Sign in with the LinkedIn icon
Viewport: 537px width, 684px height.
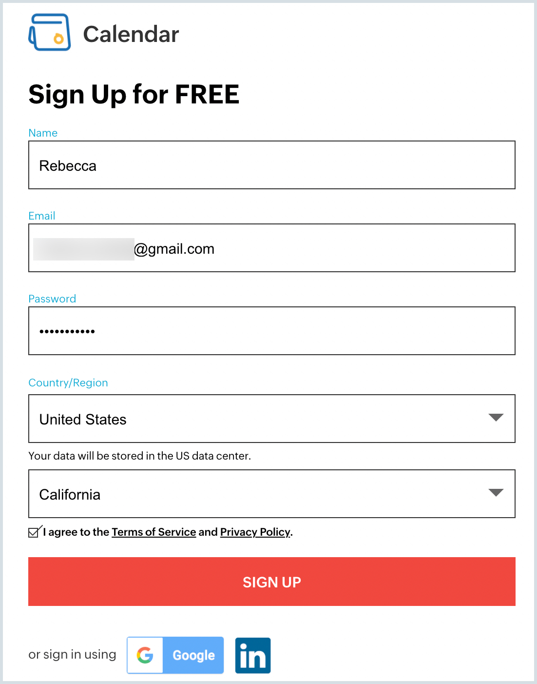253,655
